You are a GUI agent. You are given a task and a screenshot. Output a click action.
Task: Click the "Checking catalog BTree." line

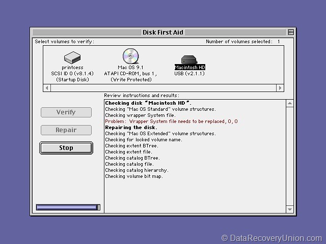tap(132, 158)
